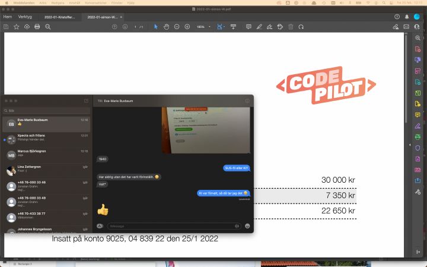Add a comment with the sticky note tool
Viewport: 427px width, 267px height.
click(x=248, y=27)
